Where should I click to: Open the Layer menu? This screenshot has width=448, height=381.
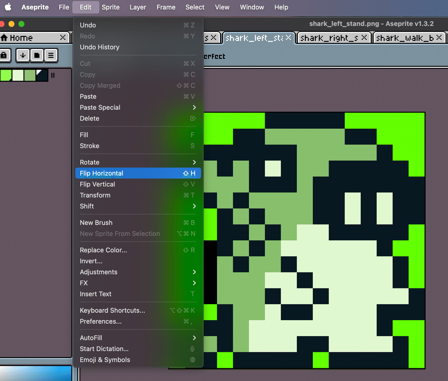click(x=138, y=7)
